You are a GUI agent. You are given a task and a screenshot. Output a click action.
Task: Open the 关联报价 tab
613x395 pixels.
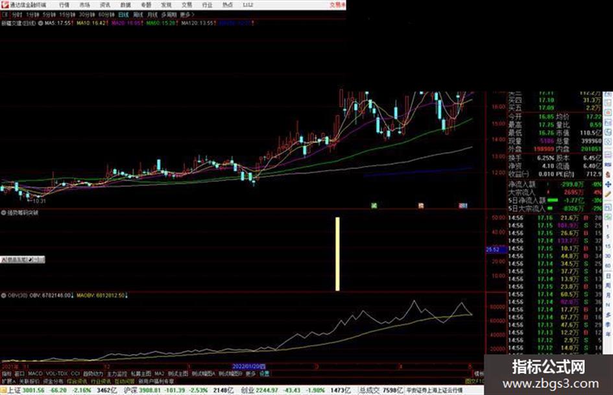[29, 381]
